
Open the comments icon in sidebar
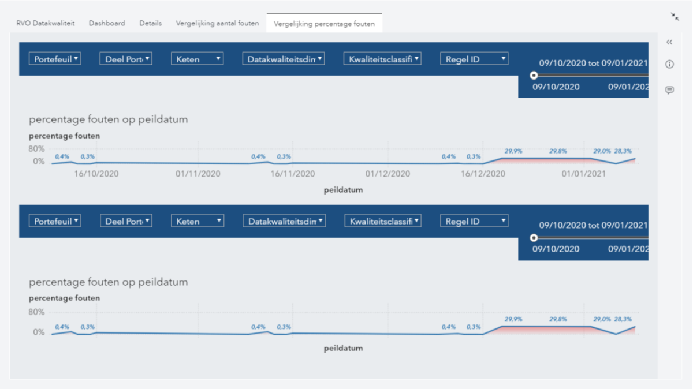(x=669, y=90)
